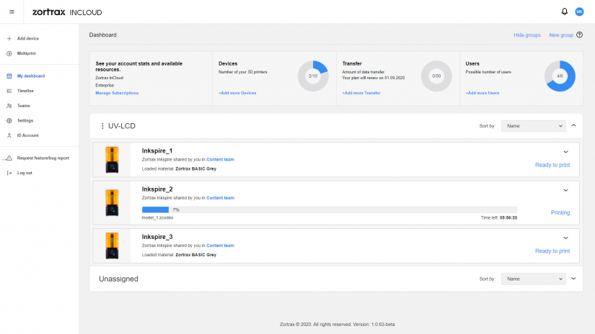Open the UV-LCD Sort by Name dropdown
The width and height of the screenshot is (595, 334).
coord(533,126)
